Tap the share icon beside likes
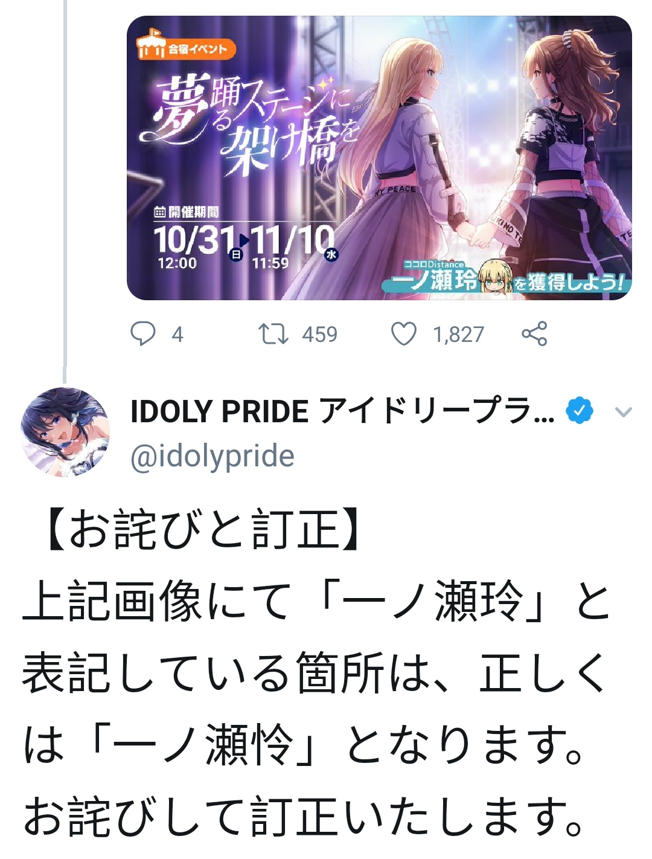This screenshot has width=652, height=859. point(534,333)
